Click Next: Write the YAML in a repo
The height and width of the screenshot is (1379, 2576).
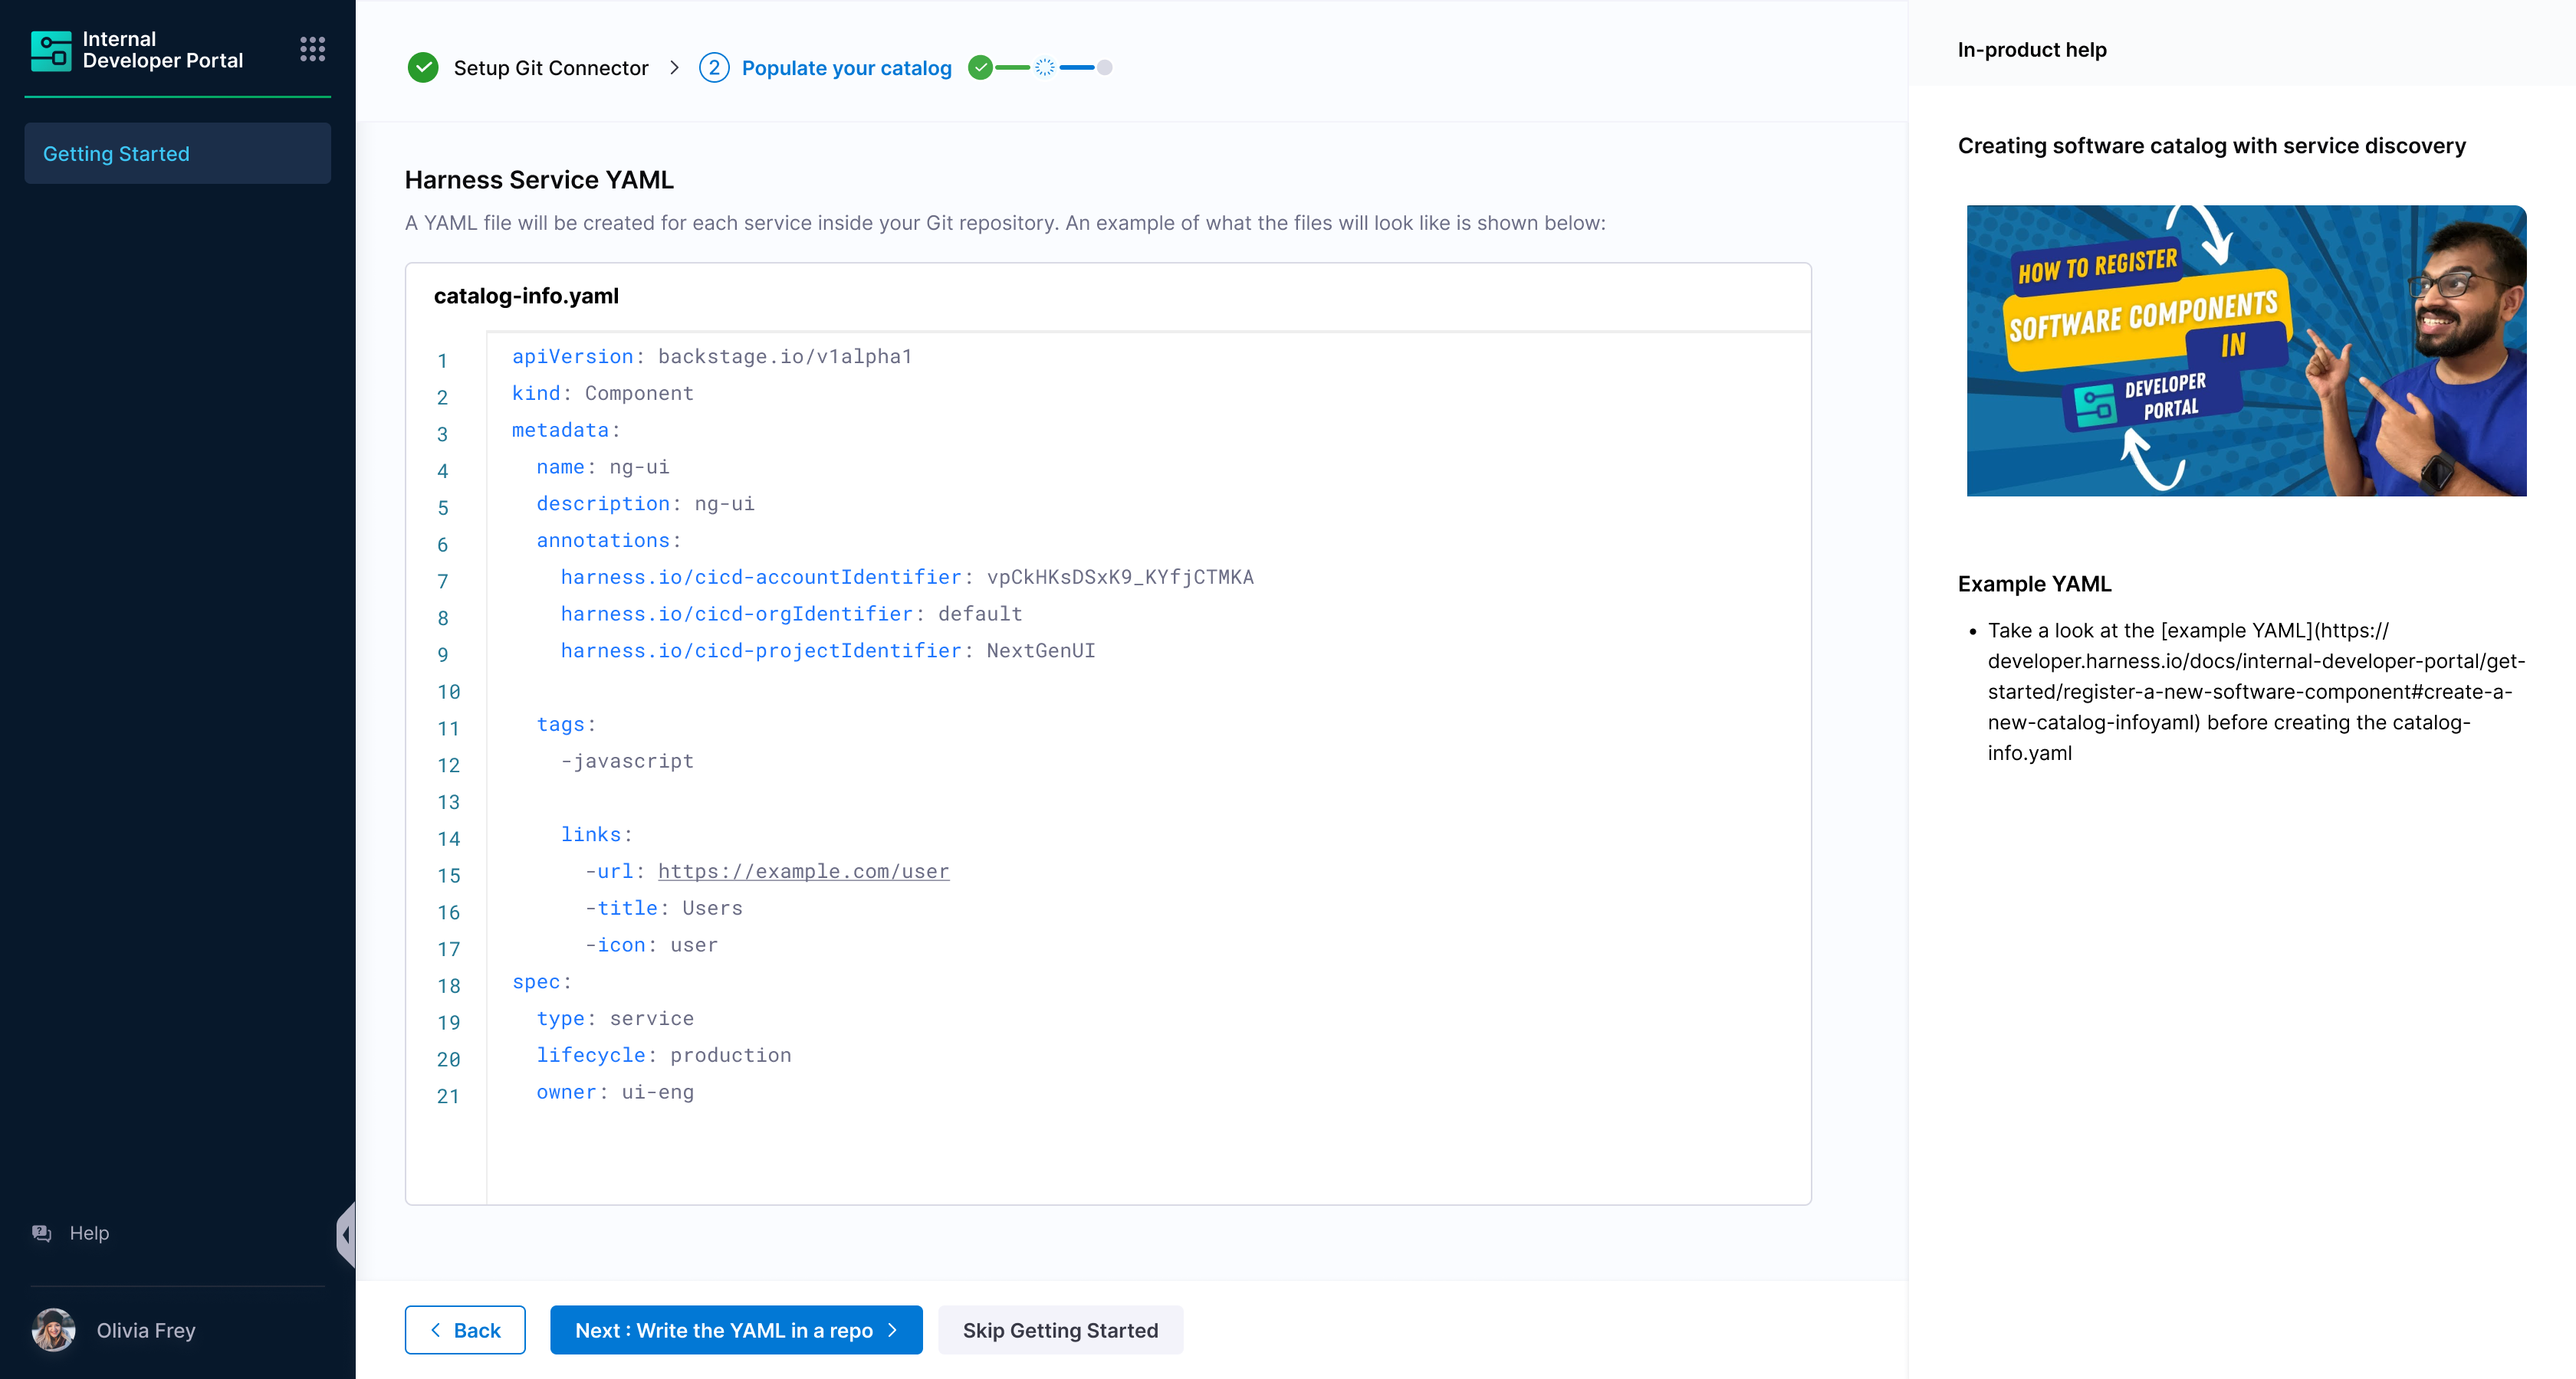tap(735, 1330)
